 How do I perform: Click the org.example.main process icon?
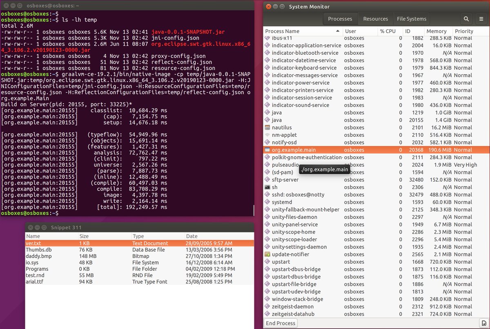[267, 150]
